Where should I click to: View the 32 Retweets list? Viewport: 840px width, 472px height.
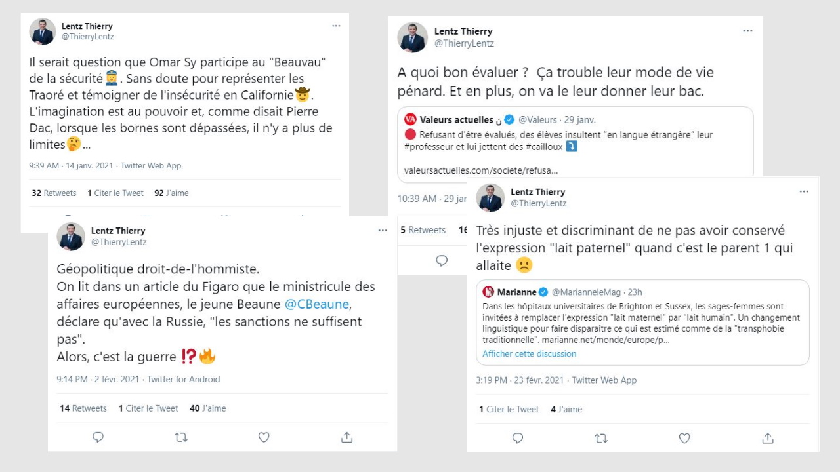tap(54, 193)
